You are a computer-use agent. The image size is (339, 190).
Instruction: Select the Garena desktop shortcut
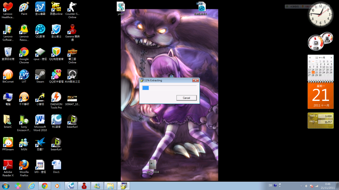[x=72, y=33]
